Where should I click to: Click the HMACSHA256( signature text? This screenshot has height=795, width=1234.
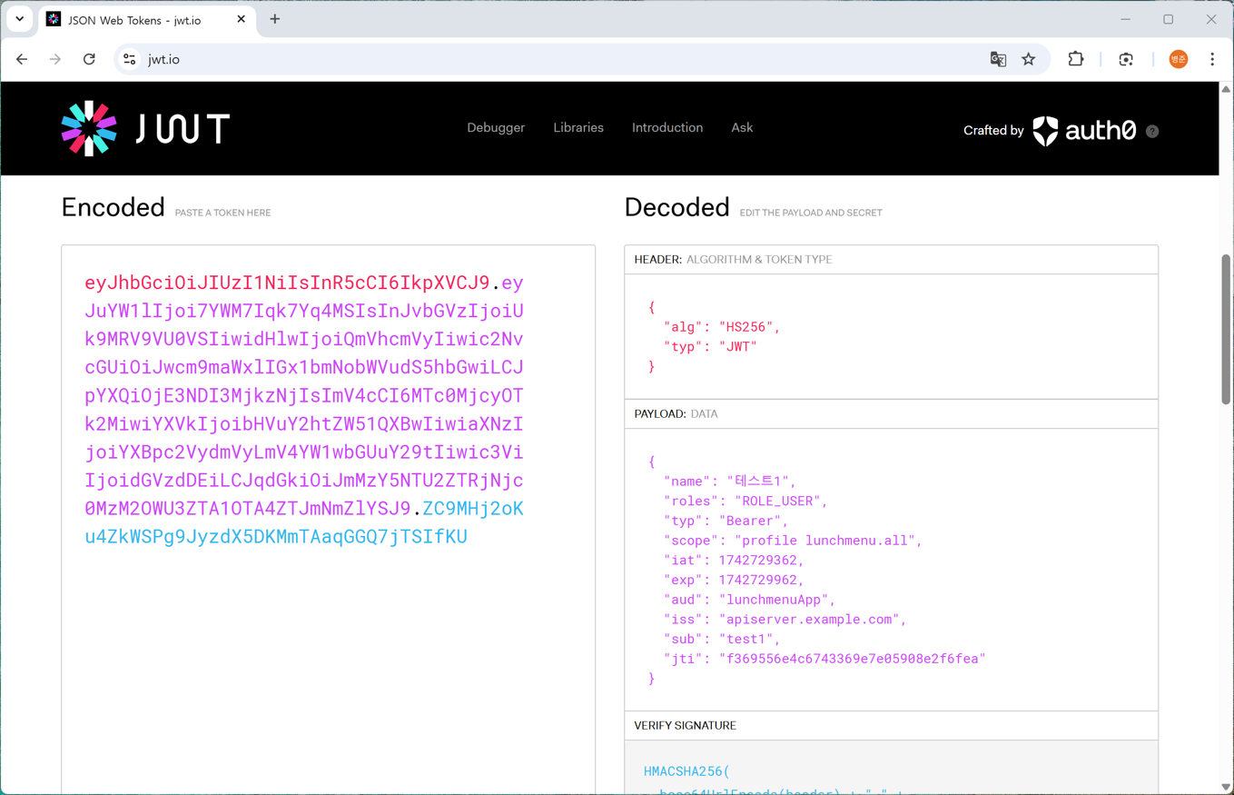pos(686,771)
